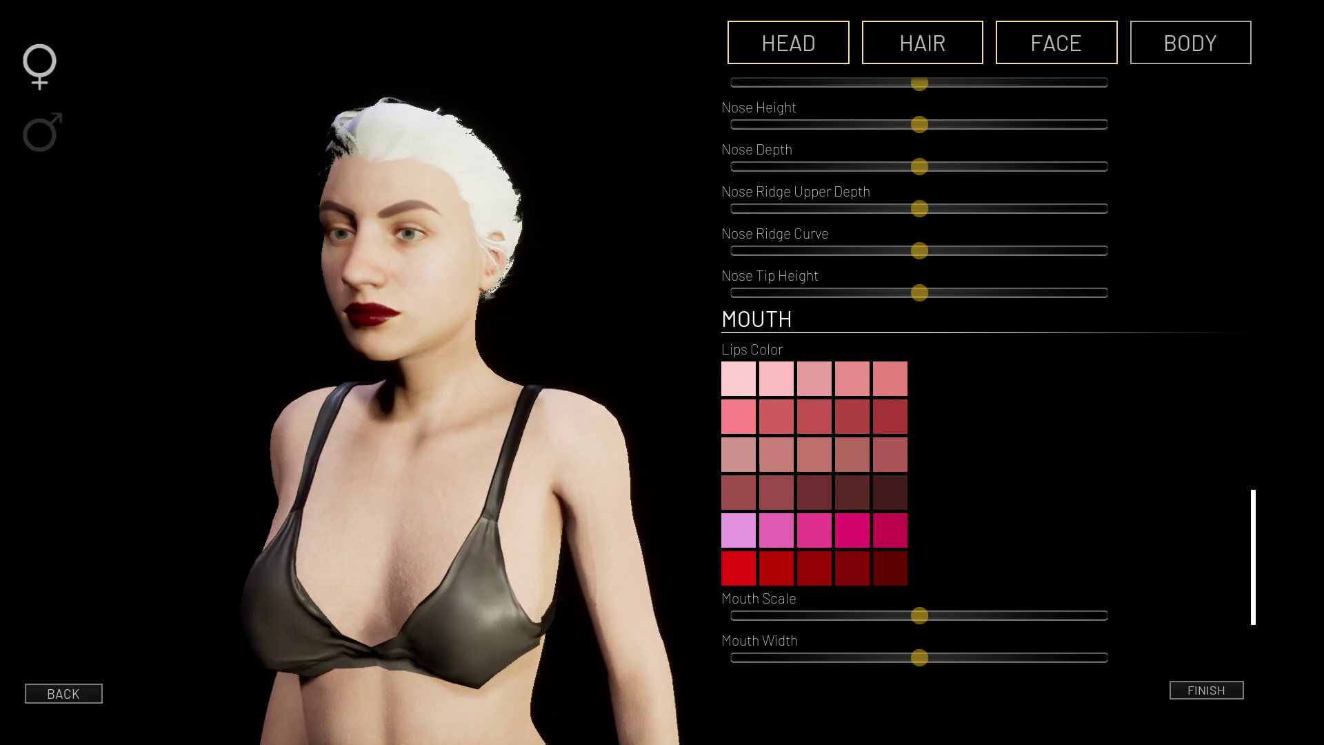Open the HEAD tab
The height and width of the screenshot is (745, 1324).
788,43
